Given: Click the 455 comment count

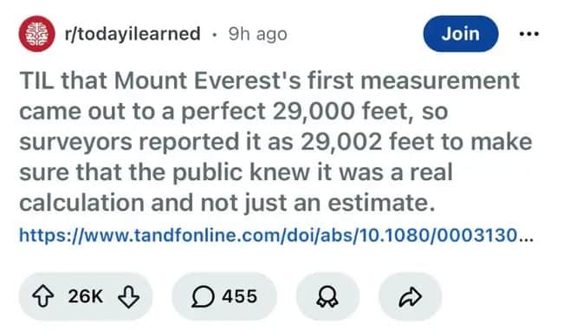Looking at the screenshot, I should pyautogui.click(x=239, y=296).
